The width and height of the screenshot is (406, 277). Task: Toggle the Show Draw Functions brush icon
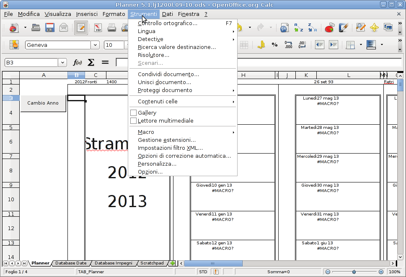343,28
